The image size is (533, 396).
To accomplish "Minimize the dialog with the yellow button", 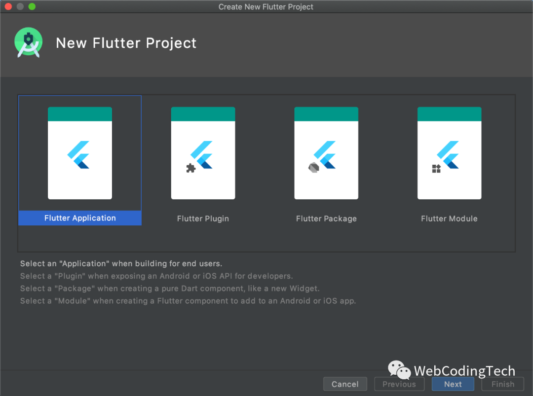I will pos(20,6).
